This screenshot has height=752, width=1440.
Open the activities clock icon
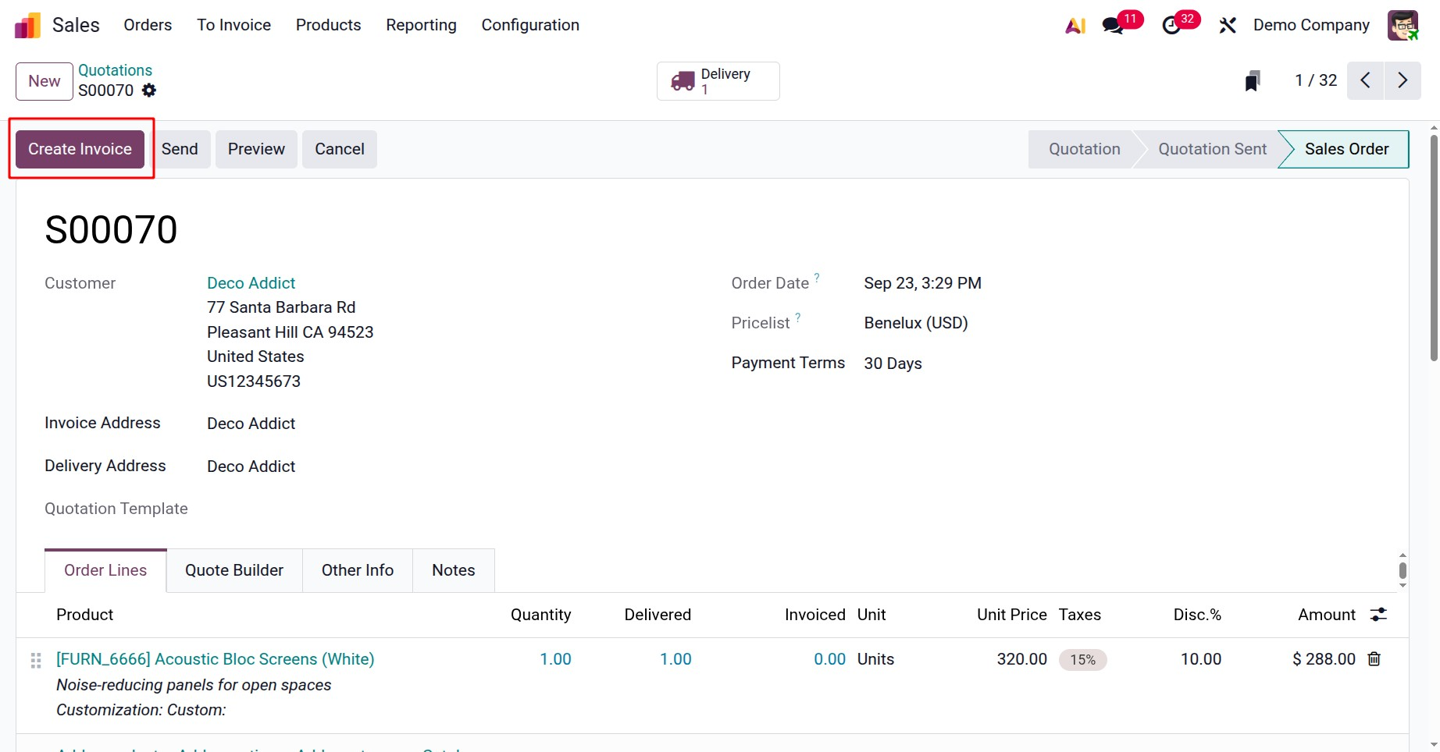pyautogui.click(x=1171, y=26)
